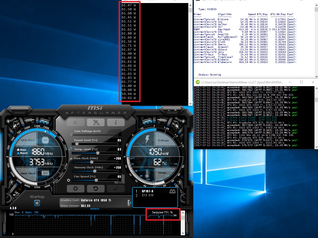Screen dimensions: 318x238
Task: Adjust the Temp. Limit slider handle
Action: point(98,153)
